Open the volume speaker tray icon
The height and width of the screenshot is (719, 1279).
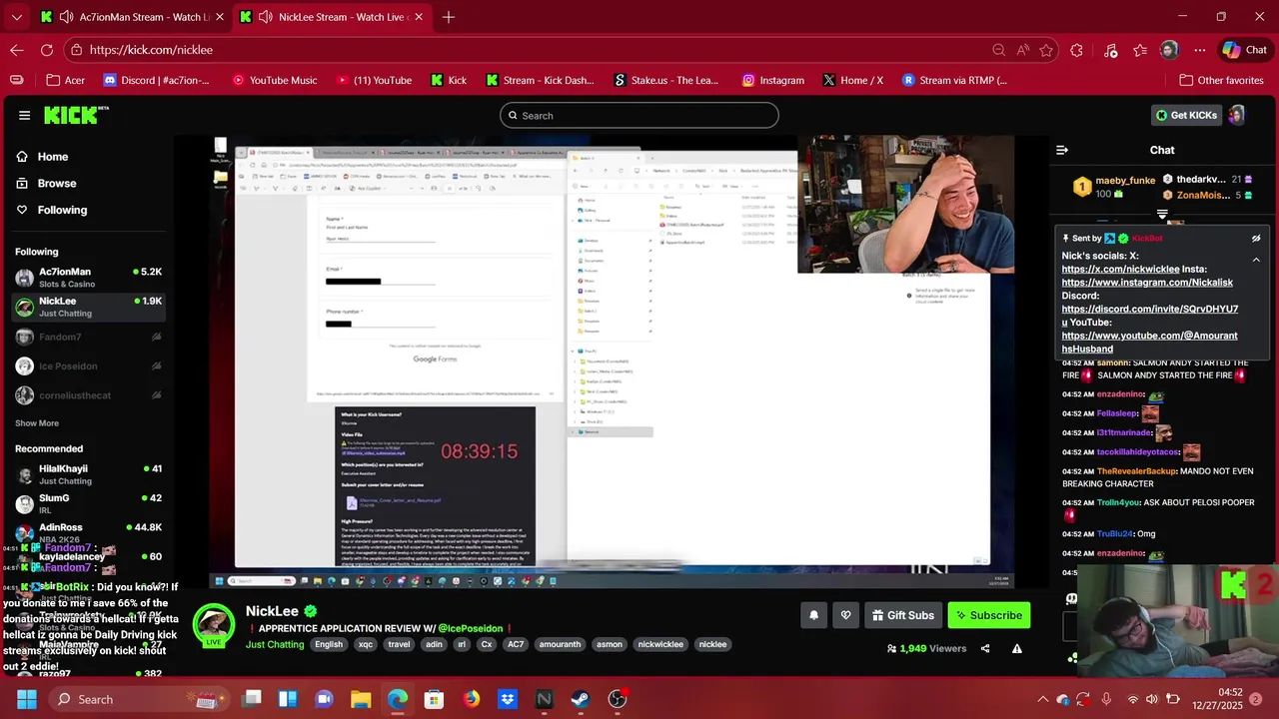1154,699
